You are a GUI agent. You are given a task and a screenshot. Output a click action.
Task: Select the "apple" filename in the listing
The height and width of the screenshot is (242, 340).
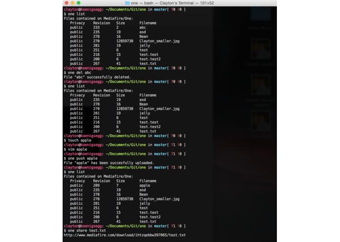coord(145,186)
